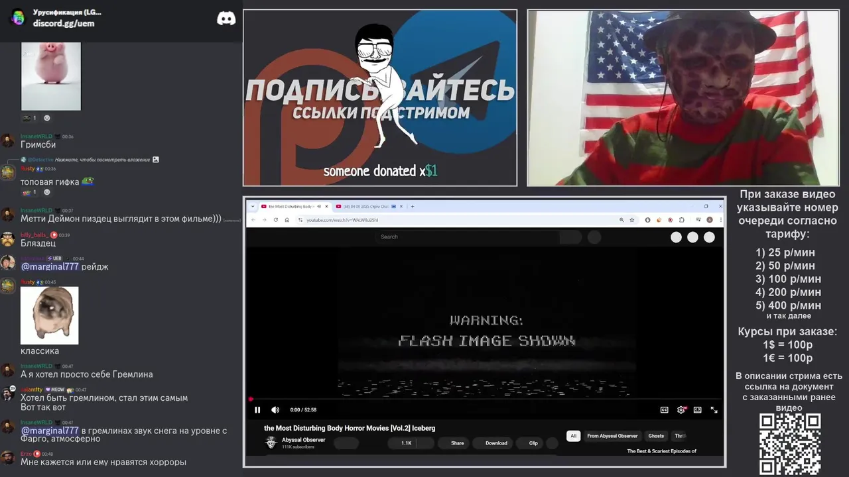Click the browser back arrow
The height and width of the screenshot is (477, 849).
tap(253, 220)
